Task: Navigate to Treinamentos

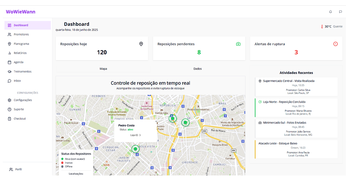Action: click(x=22, y=71)
